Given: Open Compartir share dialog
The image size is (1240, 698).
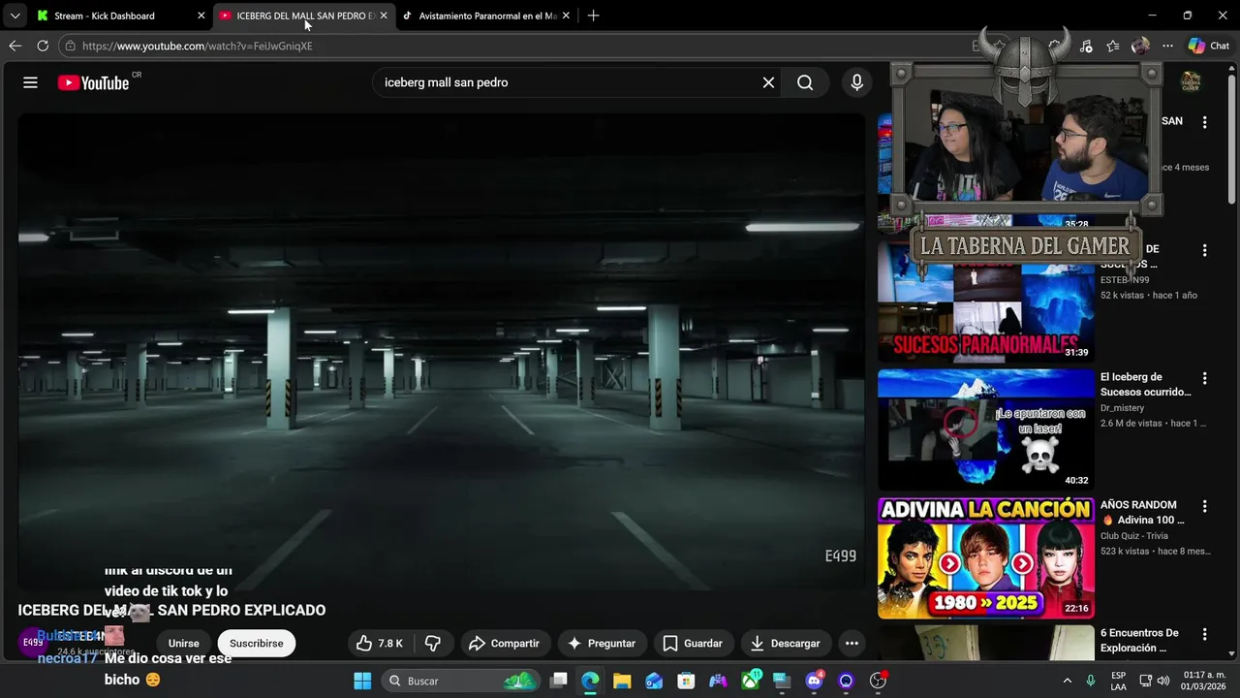Looking at the screenshot, I should [x=504, y=643].
